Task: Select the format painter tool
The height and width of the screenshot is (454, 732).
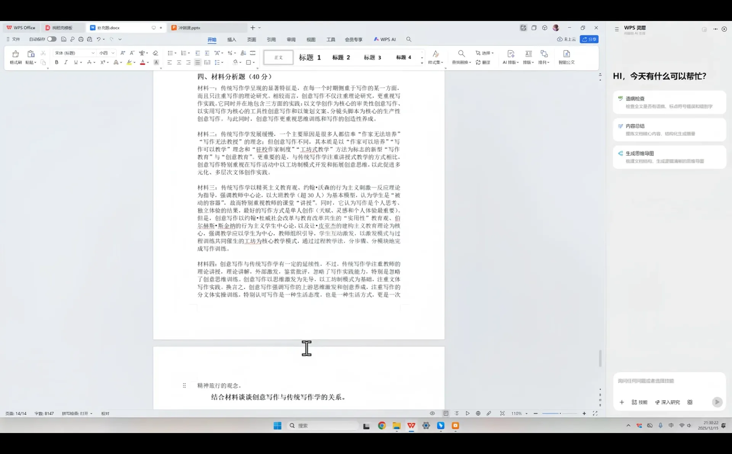Action: click(x=15, y=57)
